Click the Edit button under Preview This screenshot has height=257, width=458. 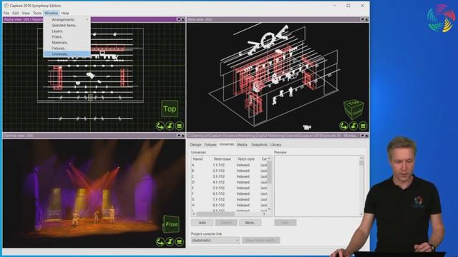286,223
